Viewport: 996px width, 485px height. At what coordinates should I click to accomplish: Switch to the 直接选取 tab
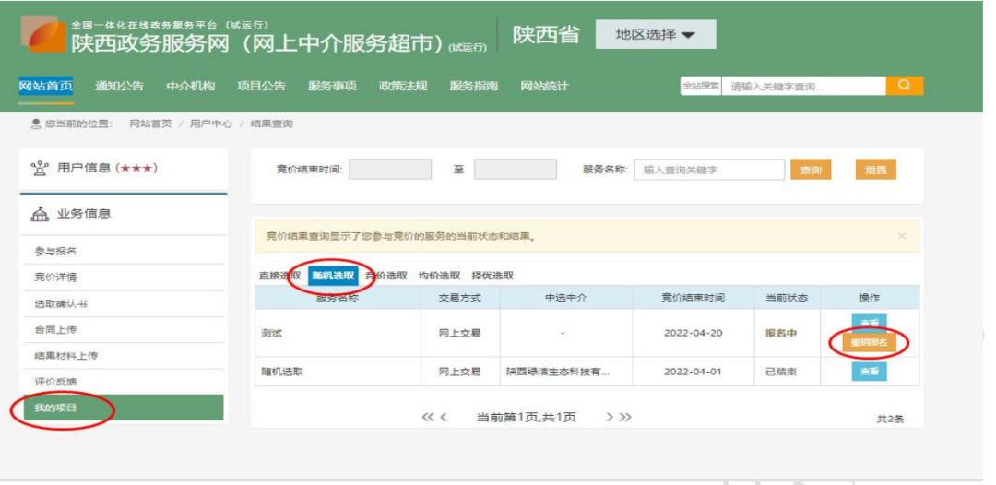click(279, 276)
